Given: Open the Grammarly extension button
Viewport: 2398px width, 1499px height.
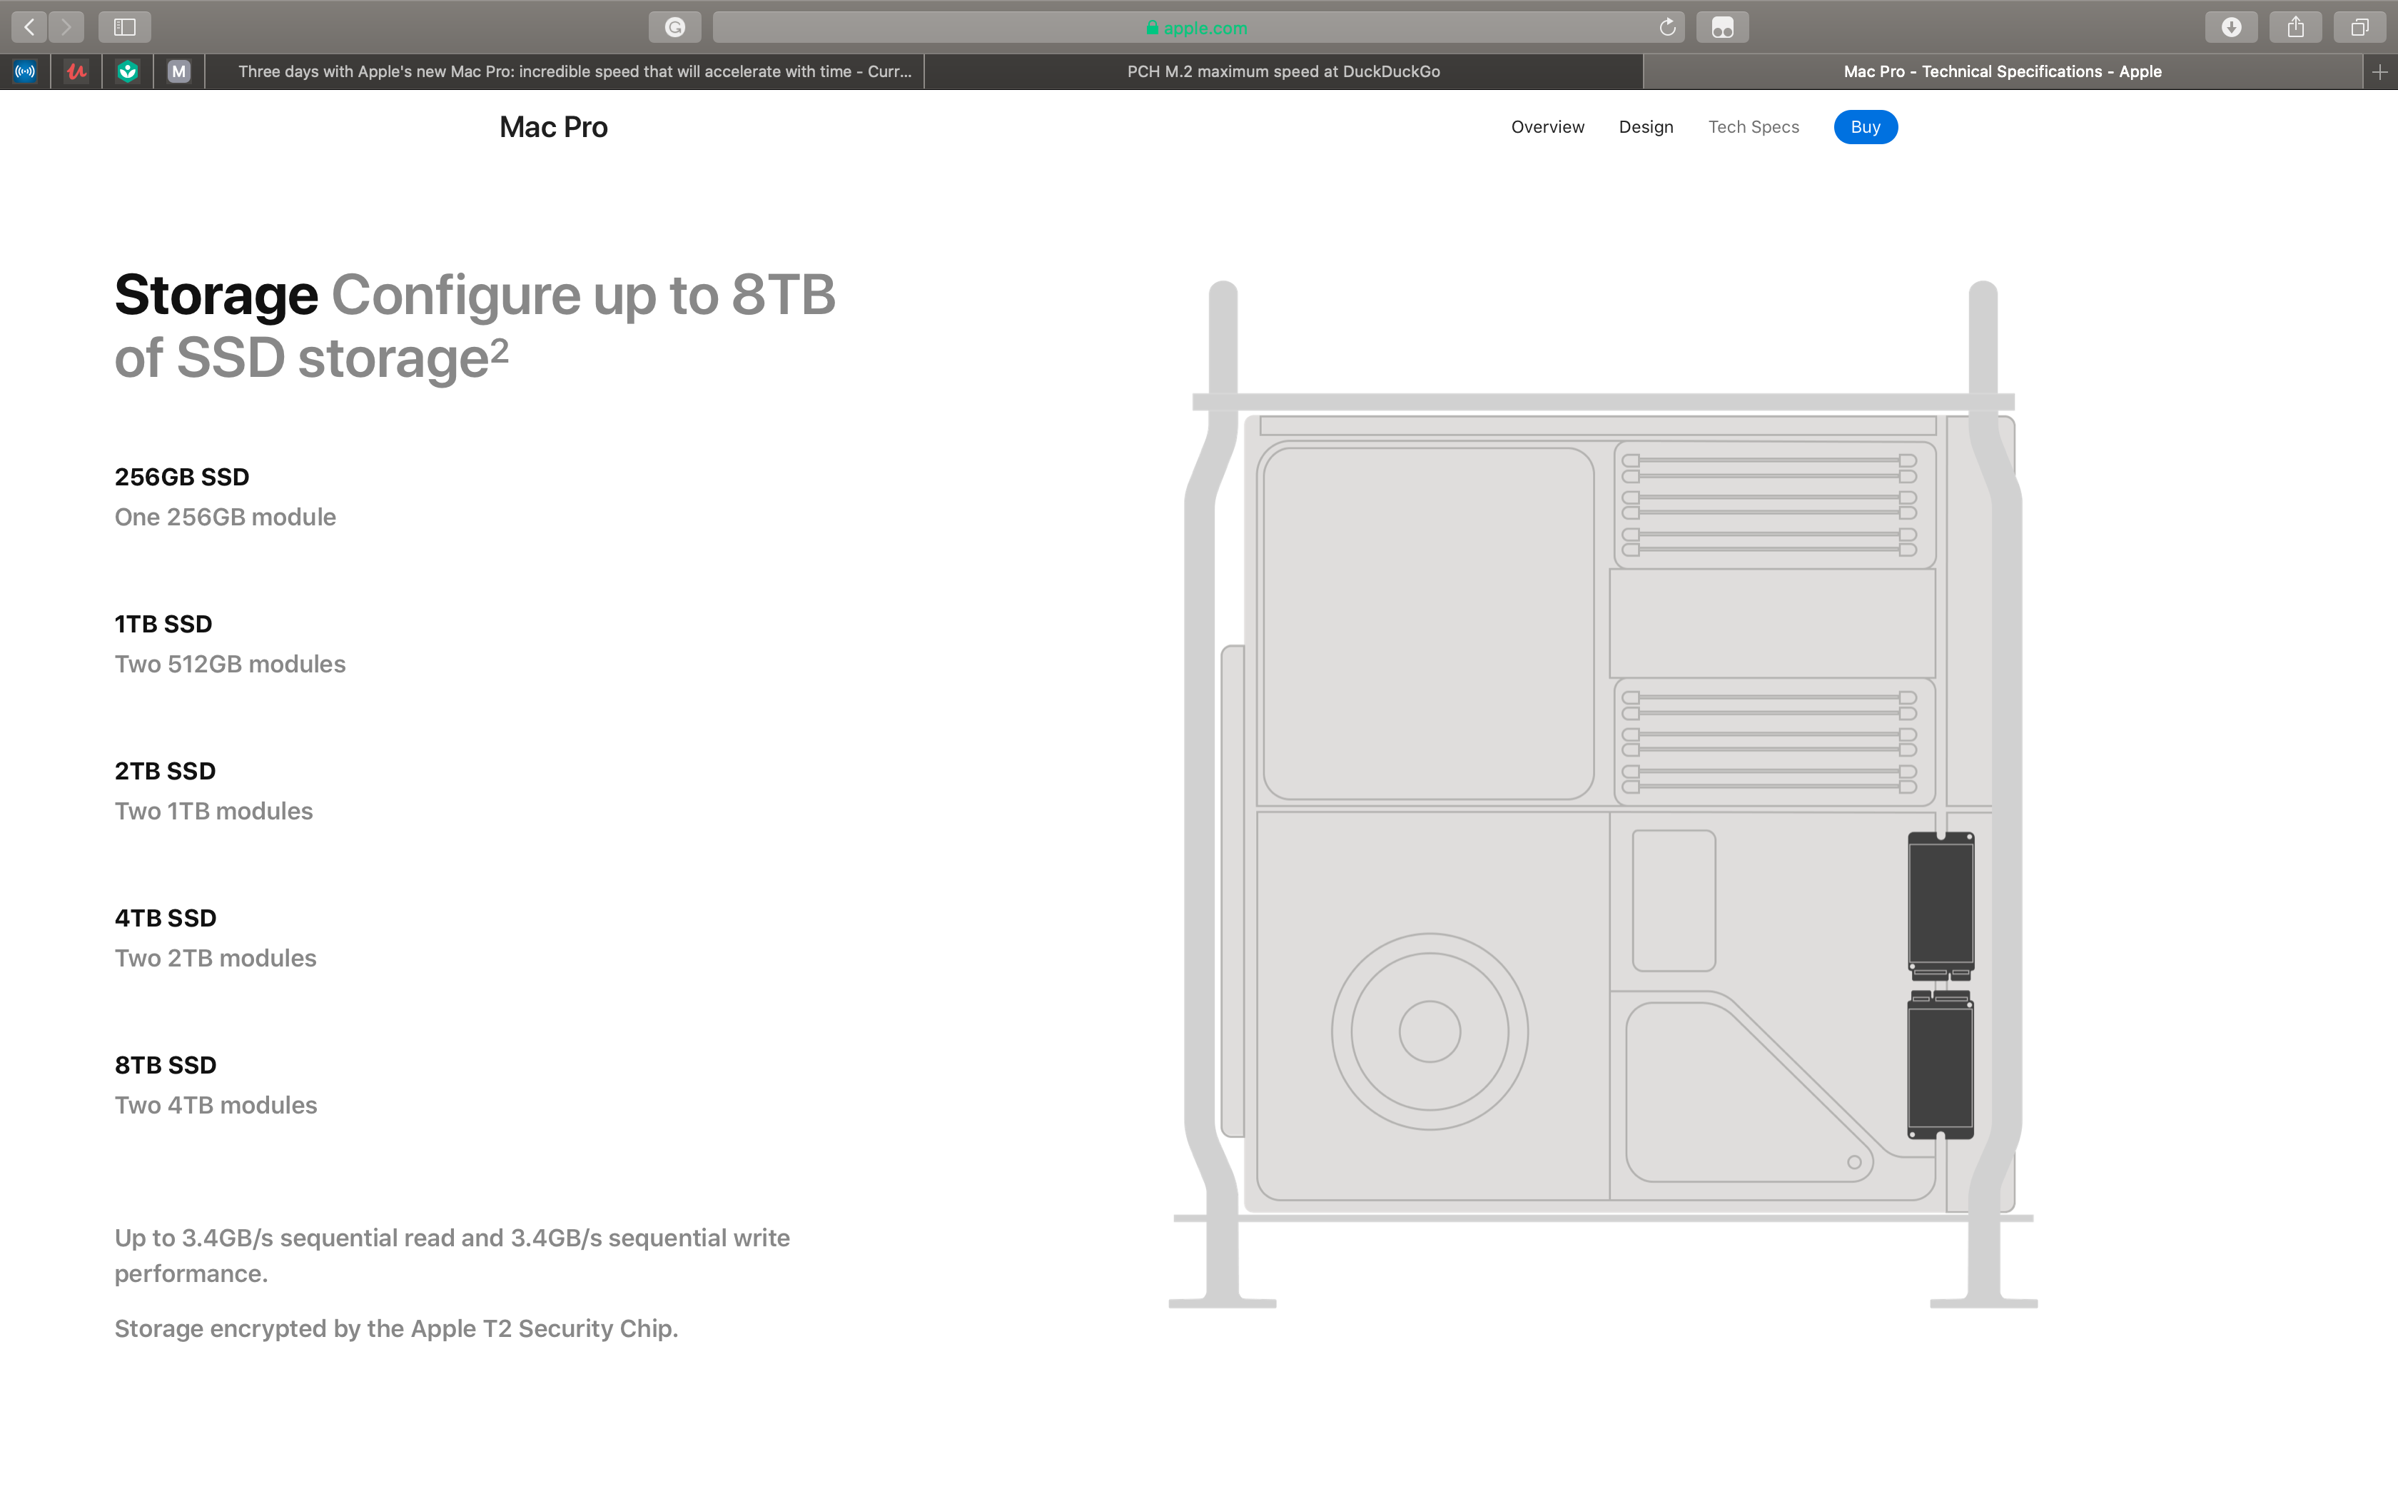Looking at the screenshot, I should pyautogui.click(x=675, y=27).
